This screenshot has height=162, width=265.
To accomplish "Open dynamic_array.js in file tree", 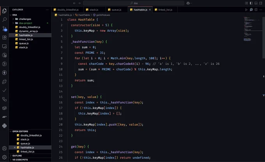I will (x=30, y=31).
